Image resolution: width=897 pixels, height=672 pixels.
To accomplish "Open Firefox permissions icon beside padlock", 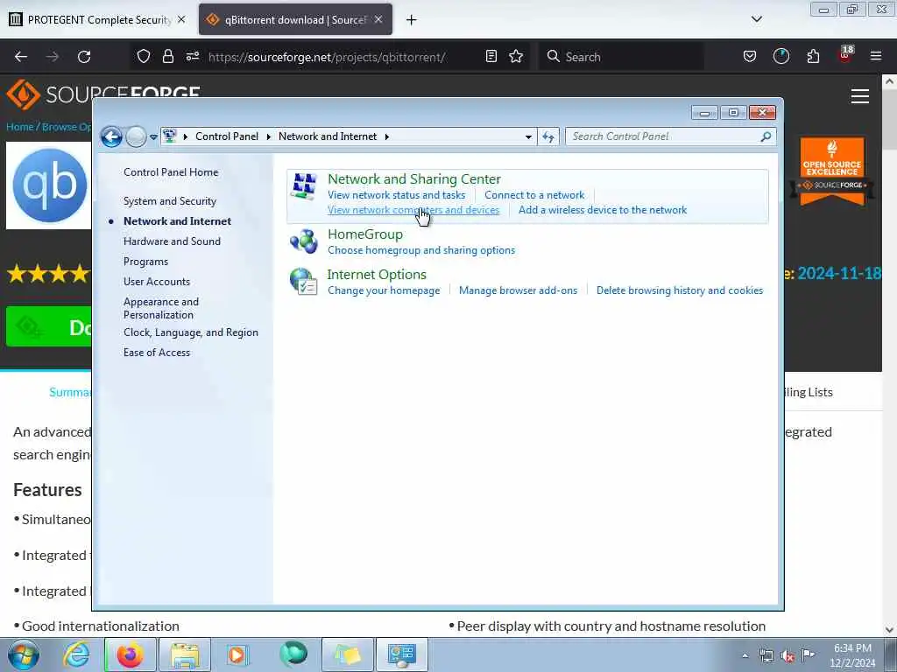I will [192, 57].
